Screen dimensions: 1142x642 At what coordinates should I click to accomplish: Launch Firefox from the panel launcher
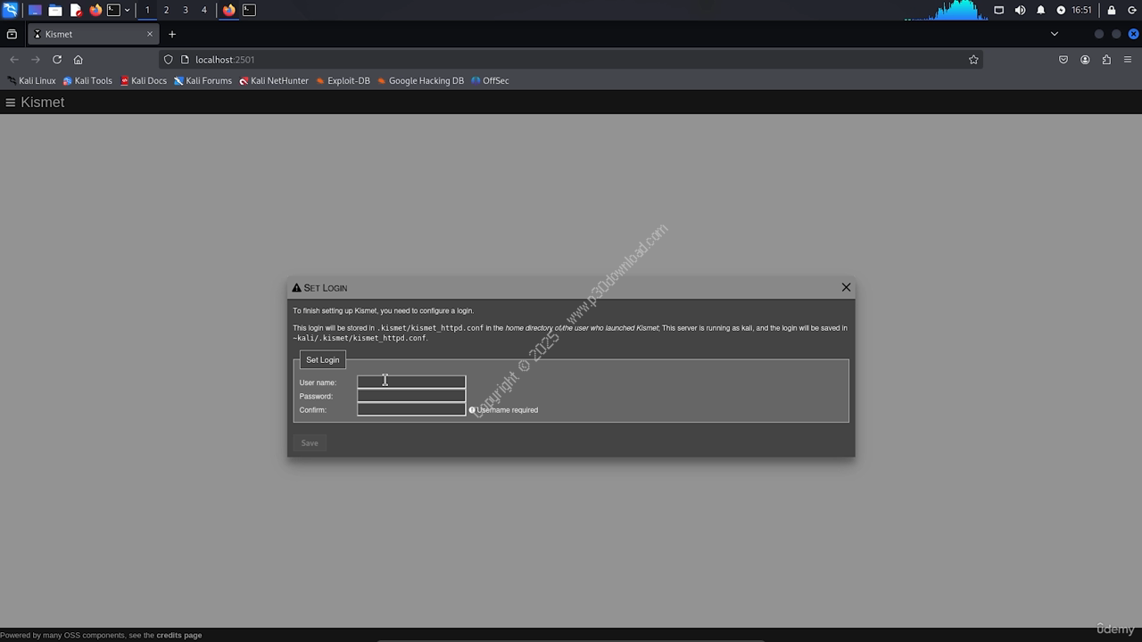pos(95,10)
